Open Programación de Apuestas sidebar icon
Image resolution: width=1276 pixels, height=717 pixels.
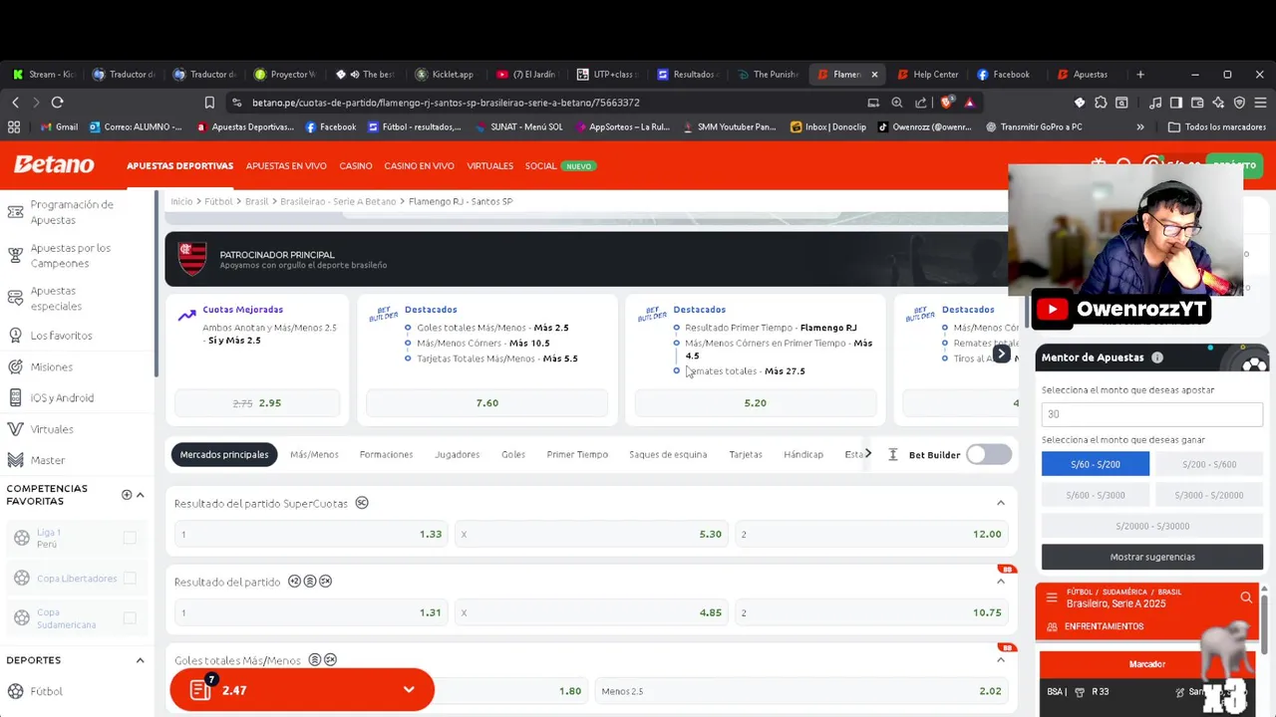(15, 212)
